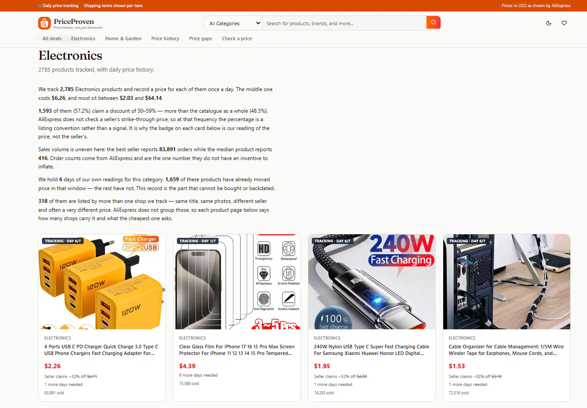
Task: Click the struck-through $4.71 seller price
Action: click(92, 377)
